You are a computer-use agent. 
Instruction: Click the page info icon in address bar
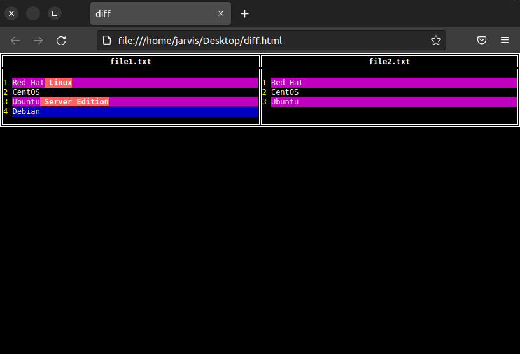107,41
